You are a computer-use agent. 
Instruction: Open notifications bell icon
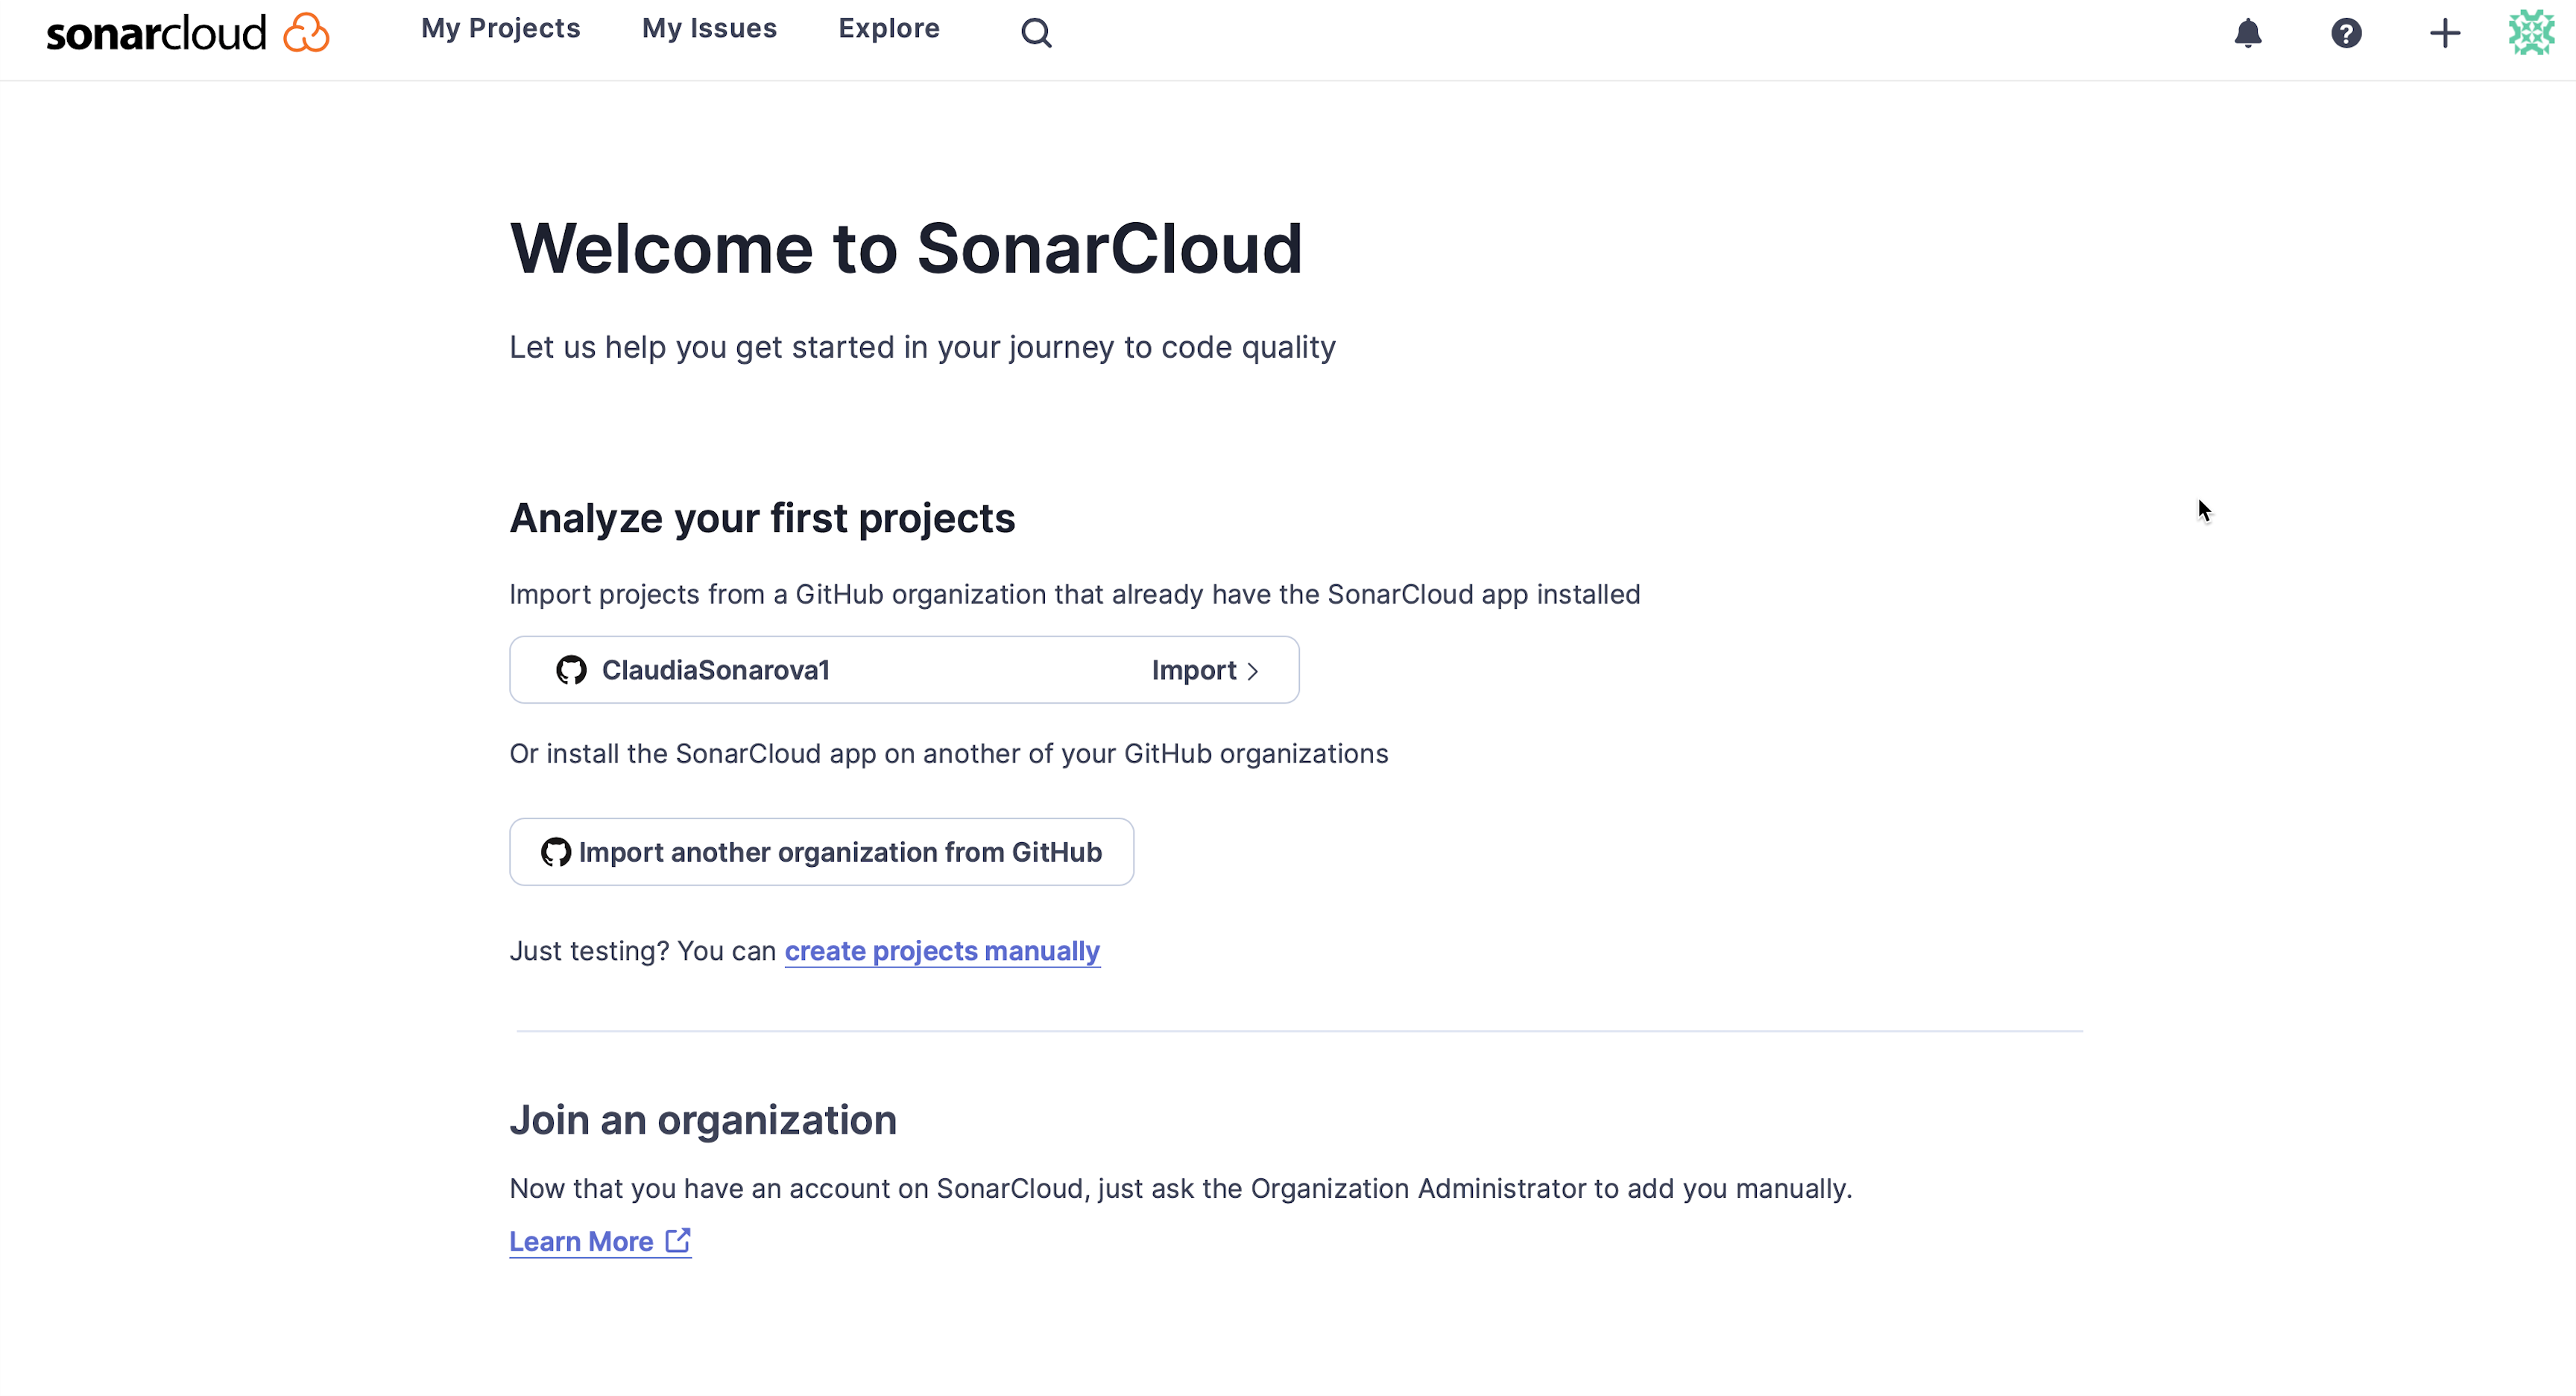tap(2248, 33)
